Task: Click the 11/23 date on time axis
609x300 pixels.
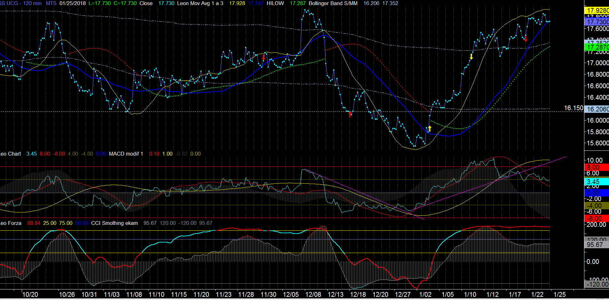Action: 224,295
